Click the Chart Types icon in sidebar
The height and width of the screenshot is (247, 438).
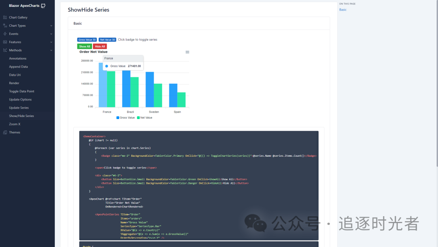(x=5, y=26)
